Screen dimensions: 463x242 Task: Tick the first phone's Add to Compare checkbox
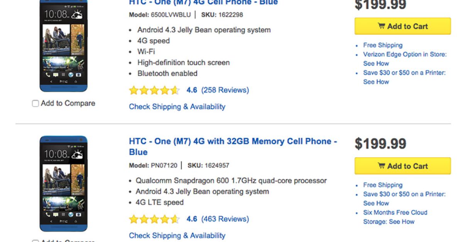(35, 104)
